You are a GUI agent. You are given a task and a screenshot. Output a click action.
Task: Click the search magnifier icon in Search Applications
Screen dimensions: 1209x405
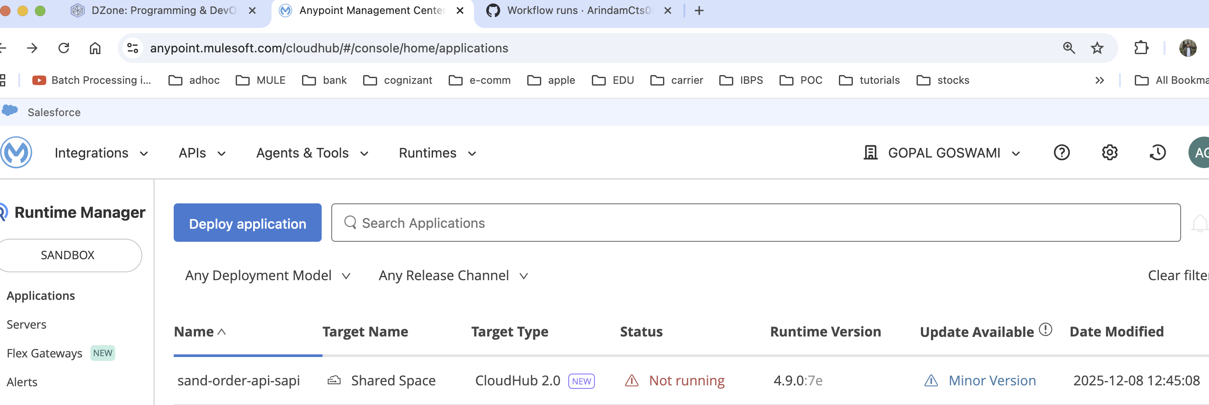point(350,222)
